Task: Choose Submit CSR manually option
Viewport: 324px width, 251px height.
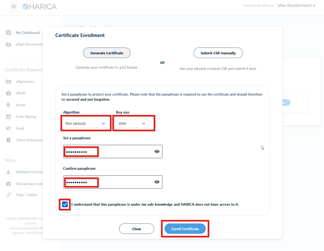Action: (218, 53)
